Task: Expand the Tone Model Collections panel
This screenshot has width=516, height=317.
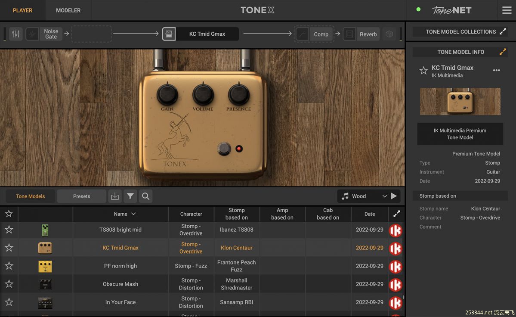Action: pyautogui.click(x=503, y=31)
